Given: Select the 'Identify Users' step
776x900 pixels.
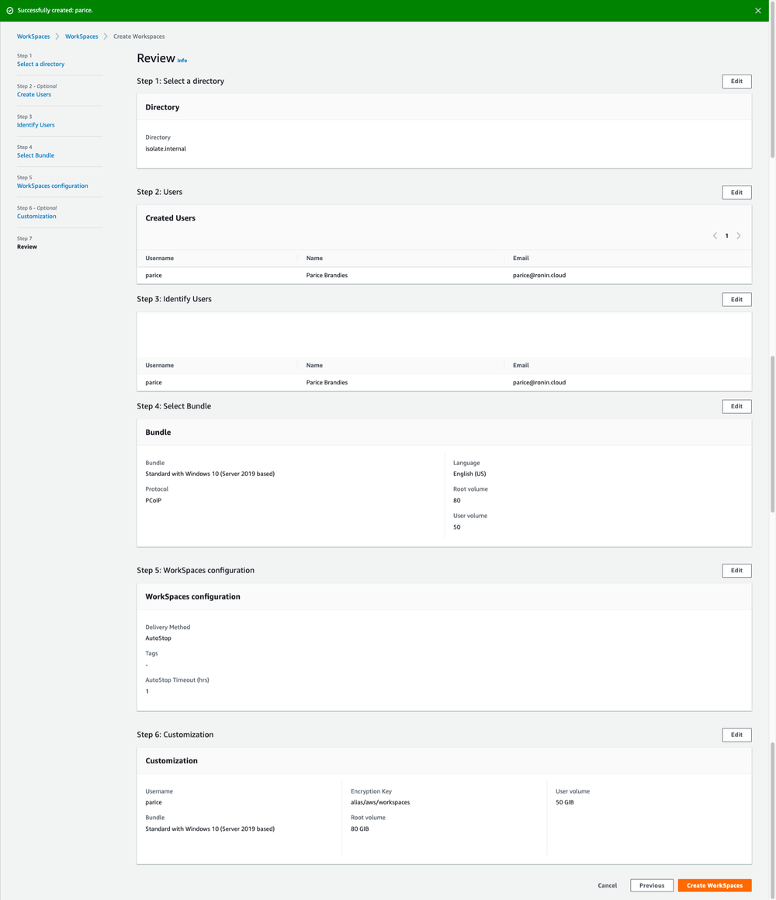Looking at the screenshot, I should point(36,124).
